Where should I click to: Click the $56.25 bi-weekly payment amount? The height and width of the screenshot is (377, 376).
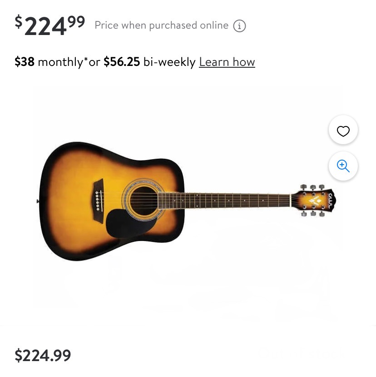click(x=122, y=62)
